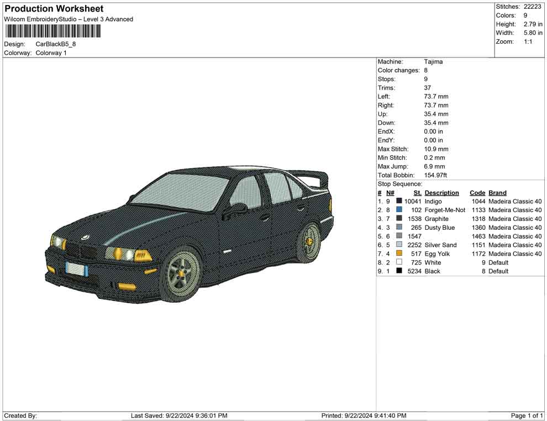Choose the Silver Sand color swatch

pyautogui.click(x=399, y=245)
